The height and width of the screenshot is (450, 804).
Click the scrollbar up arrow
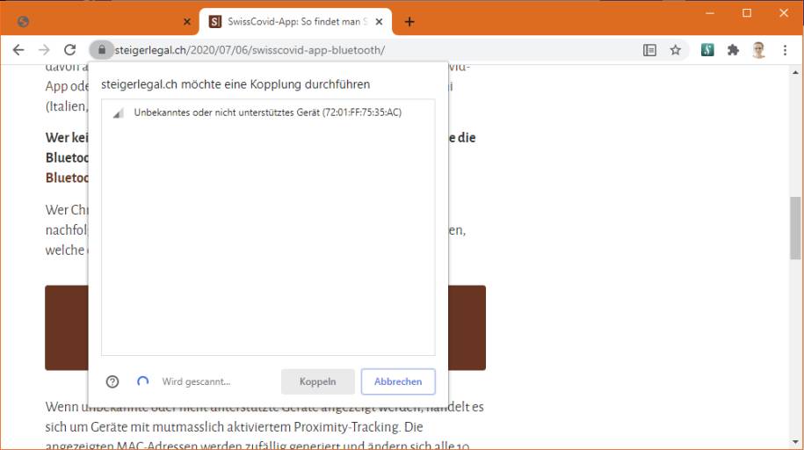point(795,72)
